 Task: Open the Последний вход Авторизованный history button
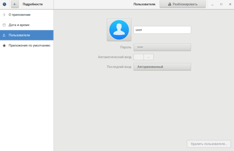[162, 67]
